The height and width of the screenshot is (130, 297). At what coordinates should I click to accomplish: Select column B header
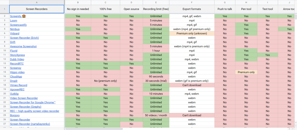pyautogui.click(x=78, y=2)
